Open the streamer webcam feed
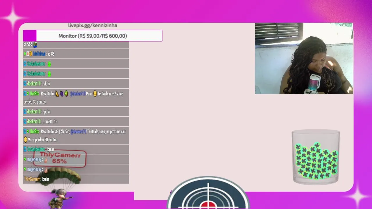 pyautogui.click(x=304, y=58)
